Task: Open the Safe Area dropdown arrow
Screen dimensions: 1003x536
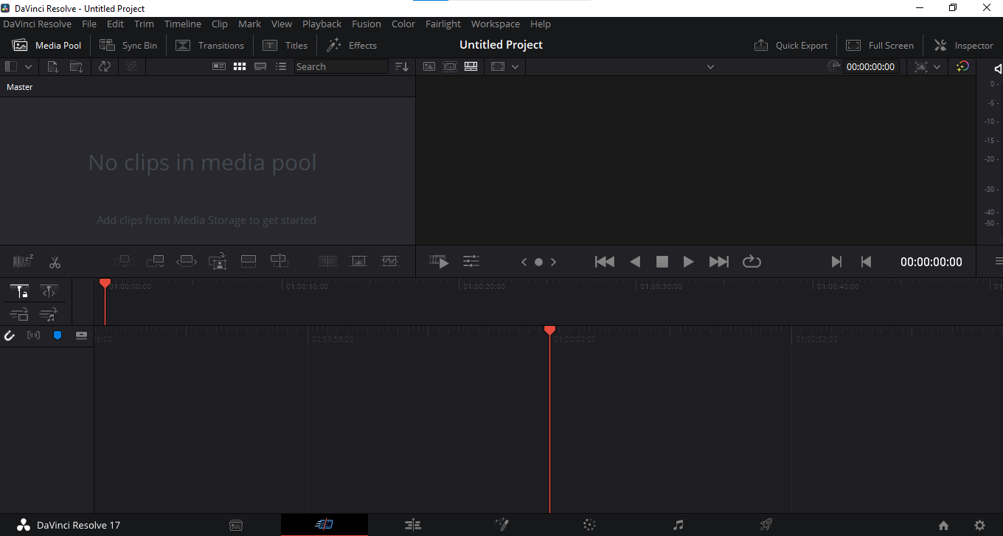Action: coord(937,66)
